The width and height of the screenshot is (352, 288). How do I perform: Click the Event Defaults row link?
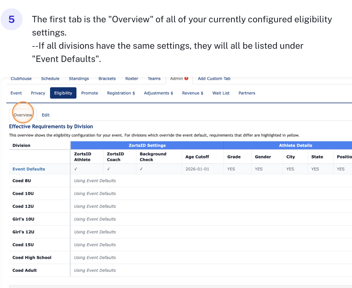29,169
